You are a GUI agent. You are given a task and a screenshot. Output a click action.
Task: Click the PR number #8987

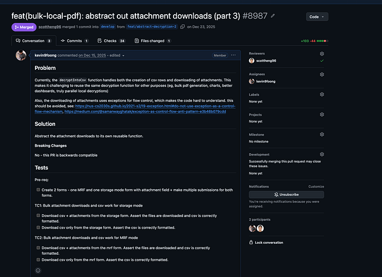255,16
